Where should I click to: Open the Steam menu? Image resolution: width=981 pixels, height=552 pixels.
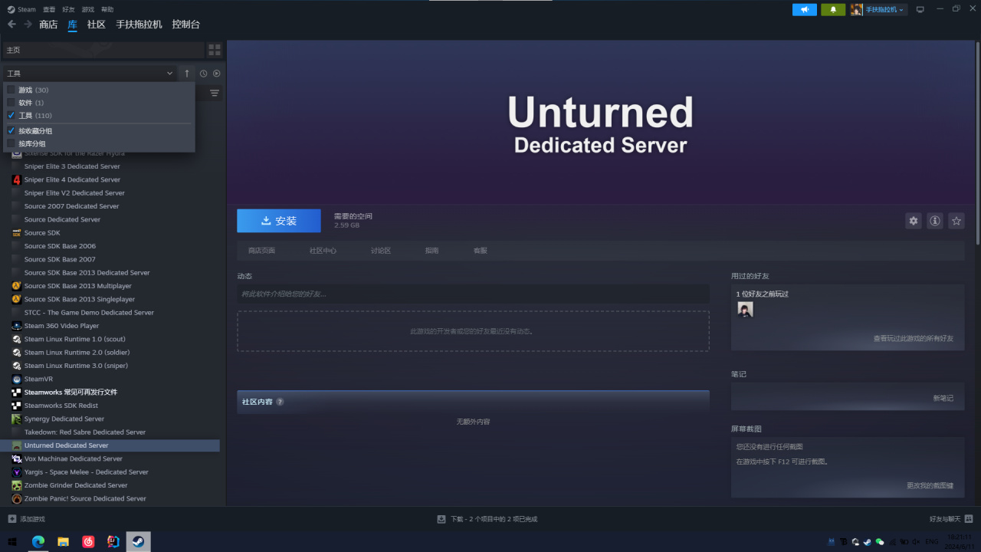(x=21, y=9)
